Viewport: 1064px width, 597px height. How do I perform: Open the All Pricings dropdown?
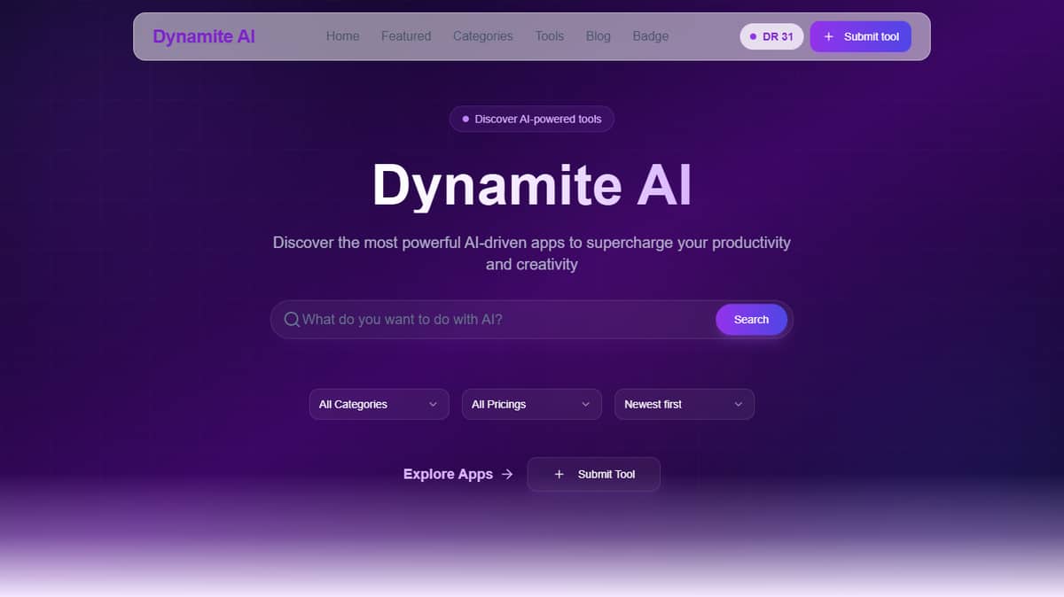(x=531, y=404)
